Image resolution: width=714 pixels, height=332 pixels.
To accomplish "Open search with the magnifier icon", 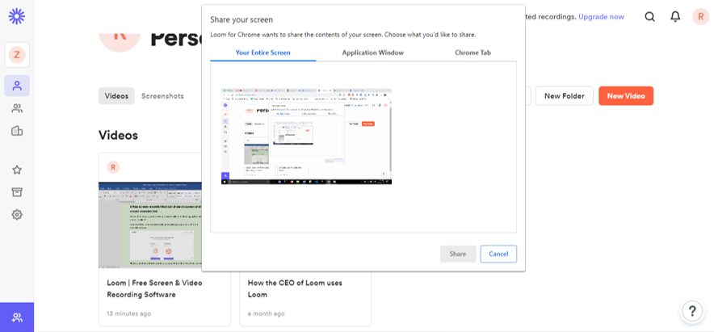I will pos(650,17).
